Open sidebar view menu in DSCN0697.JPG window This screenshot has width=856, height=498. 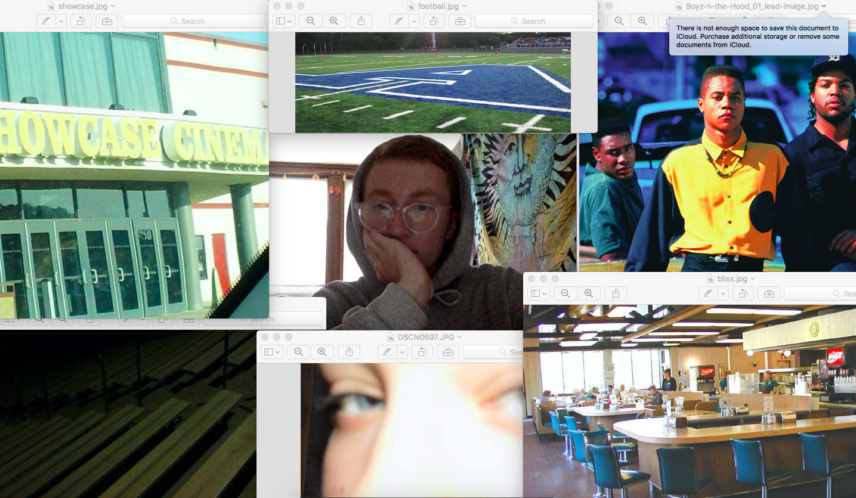click(x=272, y=352)
